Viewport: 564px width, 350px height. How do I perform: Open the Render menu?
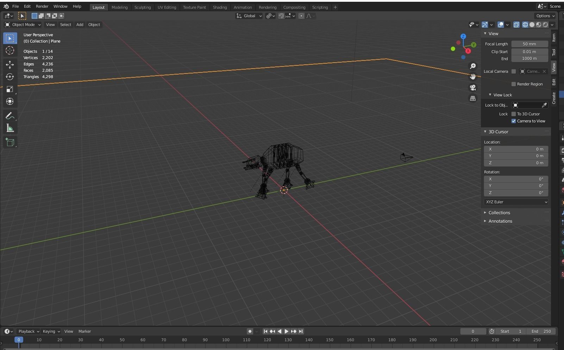pos(42,6)
